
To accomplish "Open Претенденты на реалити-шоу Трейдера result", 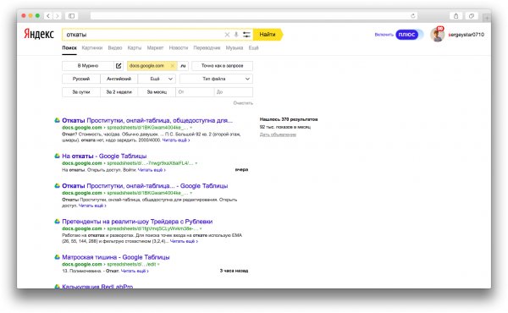I will [x=137, y=222].
